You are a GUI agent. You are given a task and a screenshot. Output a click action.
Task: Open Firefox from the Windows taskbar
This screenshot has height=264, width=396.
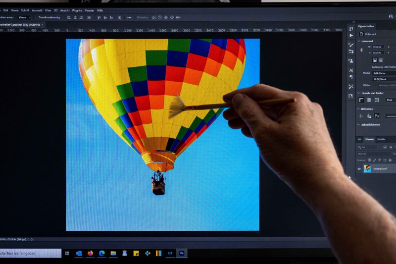coord(90,253)
